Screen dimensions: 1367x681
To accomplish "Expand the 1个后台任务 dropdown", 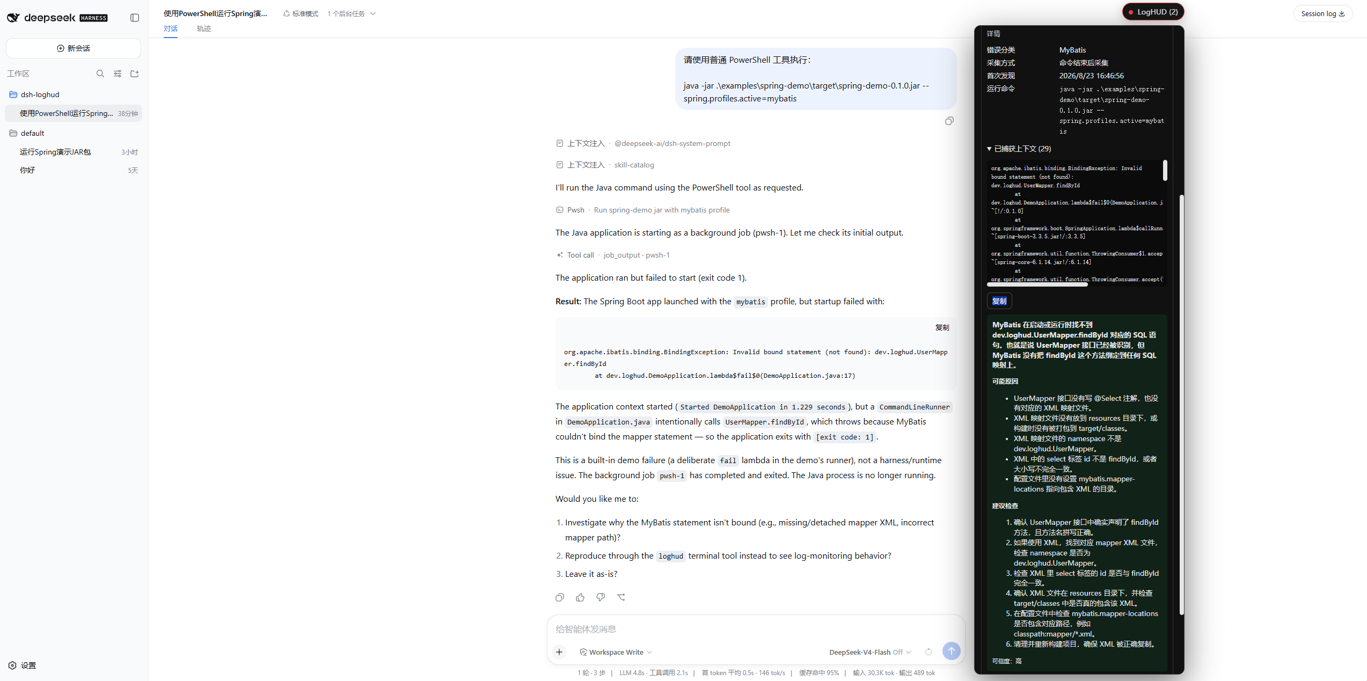I will [x=352, y=13].
